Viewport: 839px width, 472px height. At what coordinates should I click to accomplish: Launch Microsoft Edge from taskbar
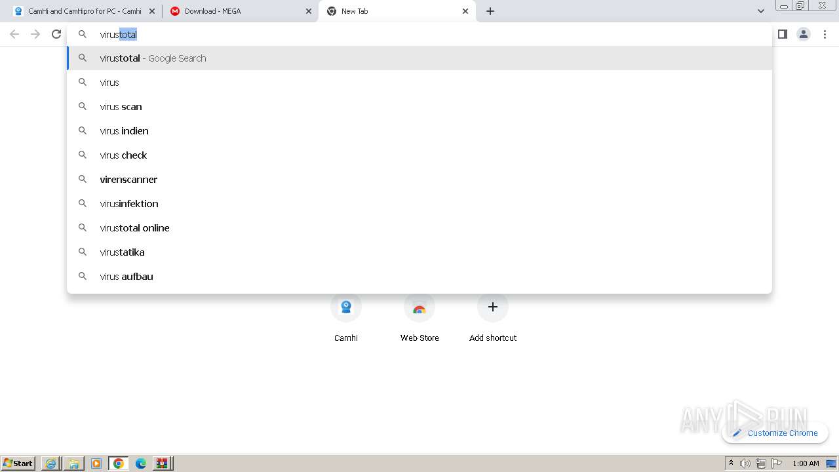141,463
